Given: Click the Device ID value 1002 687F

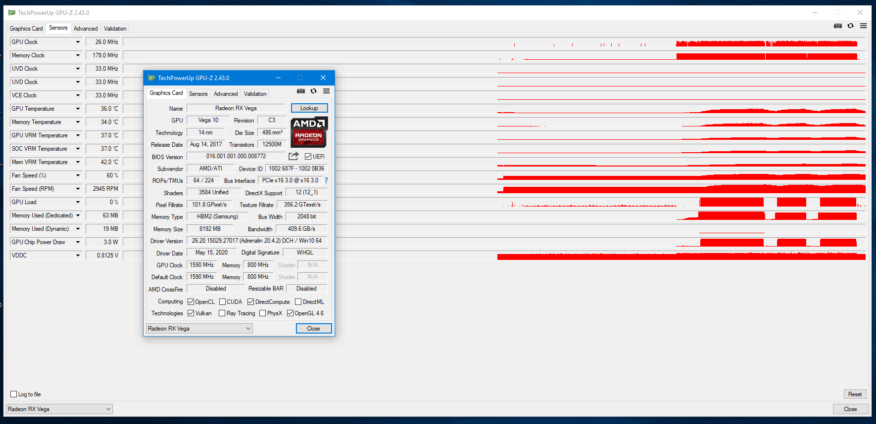Looking at the screenshot, I should [x=296, y=169].
